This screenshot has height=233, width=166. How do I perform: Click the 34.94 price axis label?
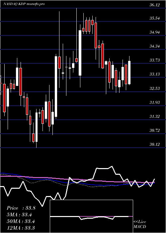click(155, 32)
